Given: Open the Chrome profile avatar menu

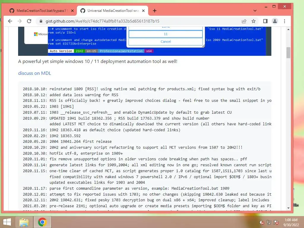Looking at the screenshot, I should tap(275, 21).
